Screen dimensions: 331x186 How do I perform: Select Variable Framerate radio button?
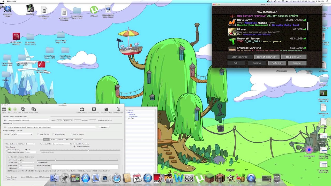[75, 144]
